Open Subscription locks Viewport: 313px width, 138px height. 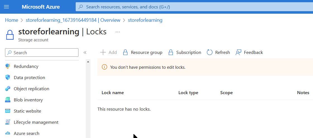point(185,52)
